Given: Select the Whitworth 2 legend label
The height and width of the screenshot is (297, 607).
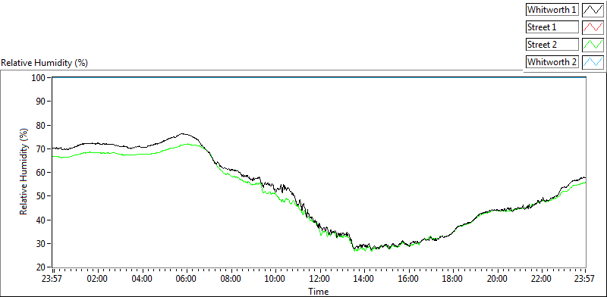Looking at the screenshot, I should (552, 62).
